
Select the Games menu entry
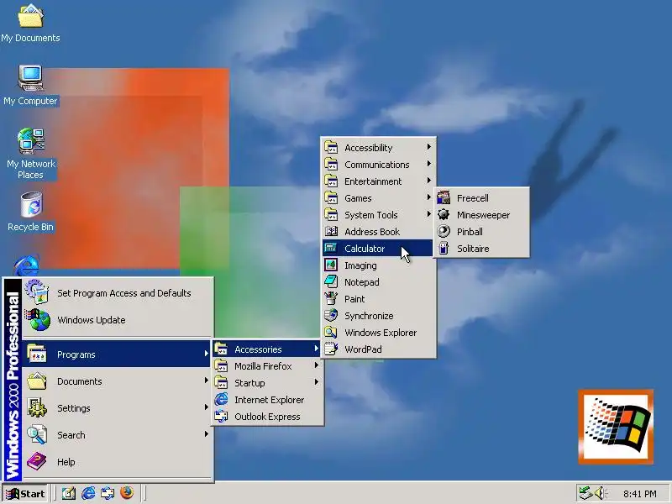(377, 198)
